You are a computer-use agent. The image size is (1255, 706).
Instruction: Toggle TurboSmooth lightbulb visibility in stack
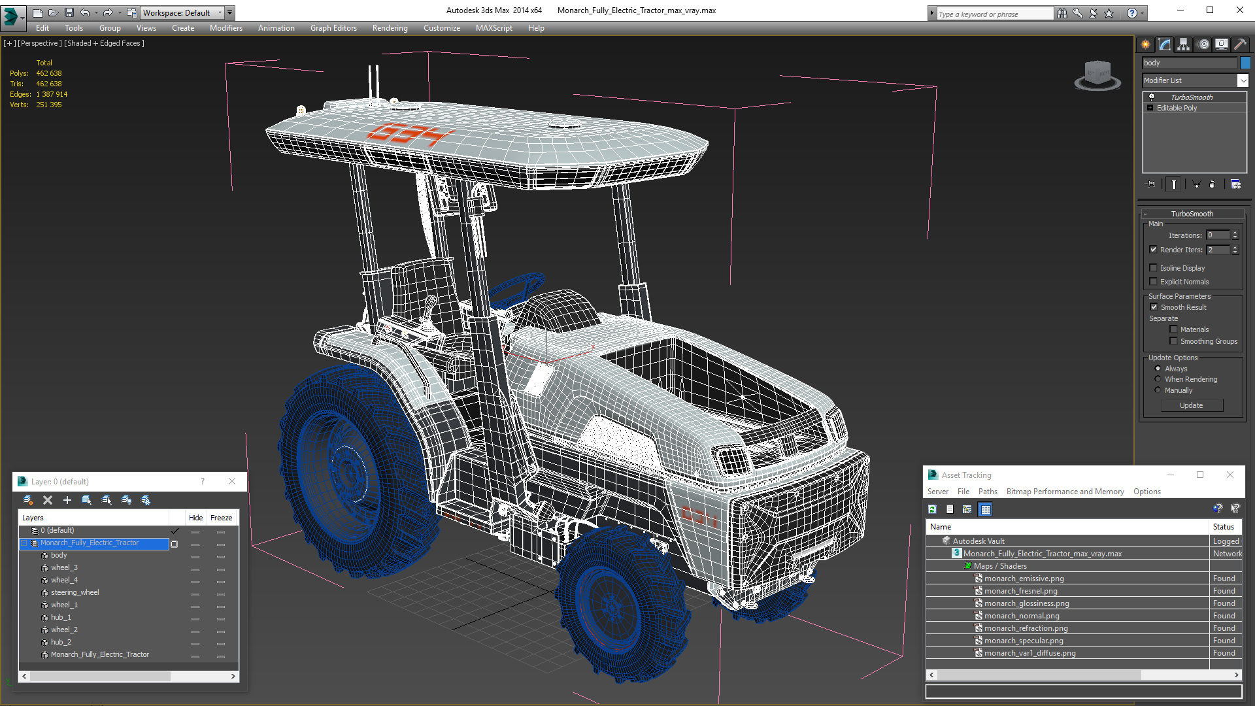(1152, 97)
